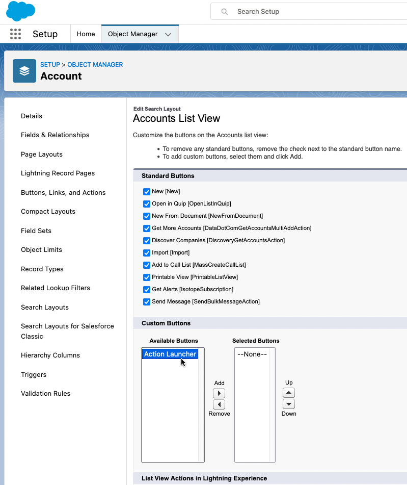Open Search Layouts in the sidebar
Image resolution: width=407 pixels, height=485 pixels.
(x=45, y=307)
